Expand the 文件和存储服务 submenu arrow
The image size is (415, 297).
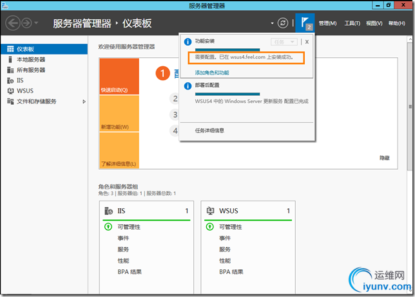click(x=84, y=102)
